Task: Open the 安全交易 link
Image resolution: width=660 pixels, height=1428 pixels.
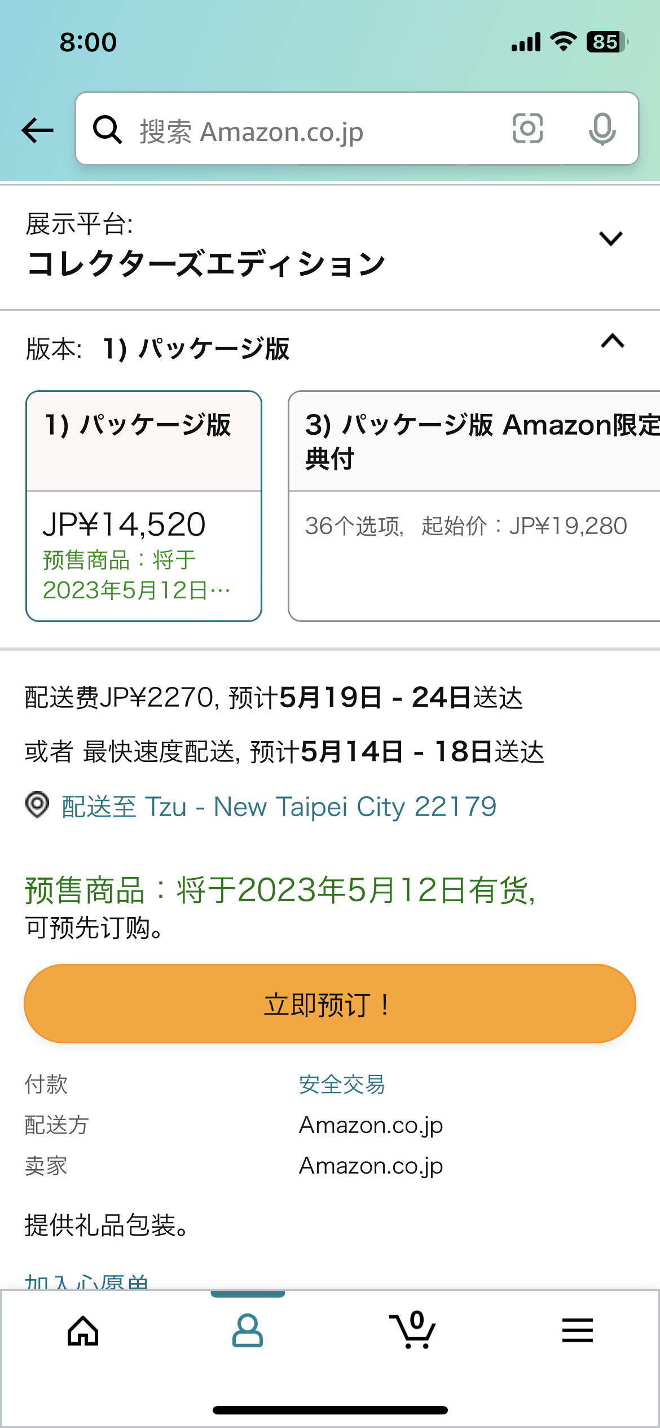Action: 342,1084
